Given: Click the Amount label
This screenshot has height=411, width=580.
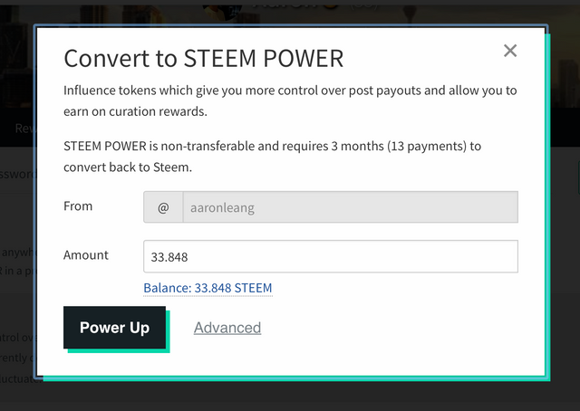Looking at the screenshot, I should coord(86,255).
